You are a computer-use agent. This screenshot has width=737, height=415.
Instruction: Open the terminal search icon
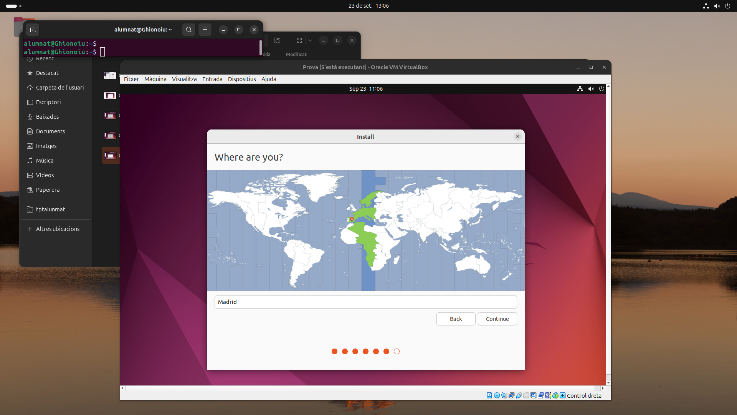pyautogui.click(x=188, y=30)
